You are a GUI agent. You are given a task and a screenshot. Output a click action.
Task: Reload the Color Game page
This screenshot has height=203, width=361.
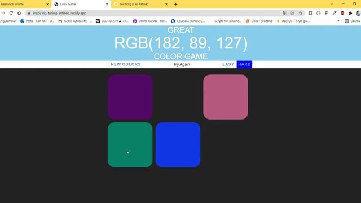(x=11, y=13)
